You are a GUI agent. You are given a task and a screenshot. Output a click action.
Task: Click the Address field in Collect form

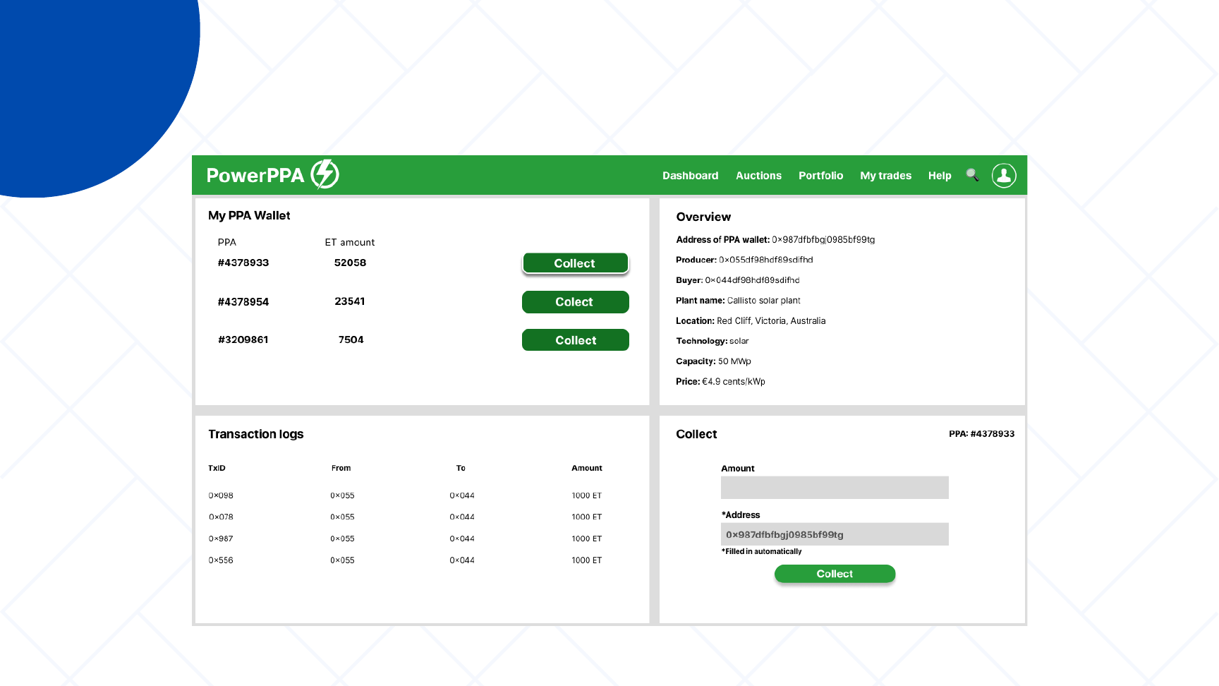click(835, 534)
